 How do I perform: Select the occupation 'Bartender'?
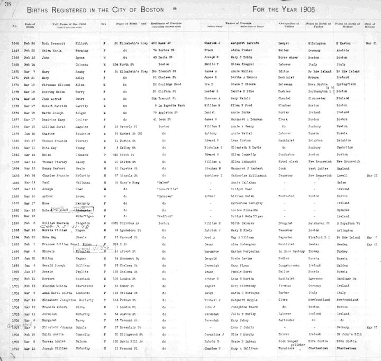[286, 320]
